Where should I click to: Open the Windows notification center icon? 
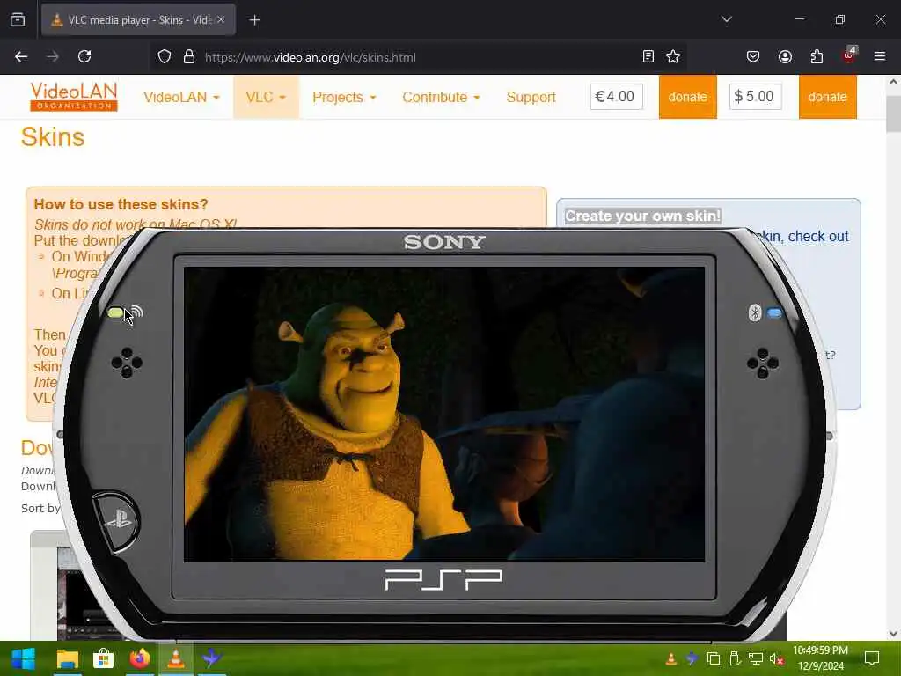[872, 658]
